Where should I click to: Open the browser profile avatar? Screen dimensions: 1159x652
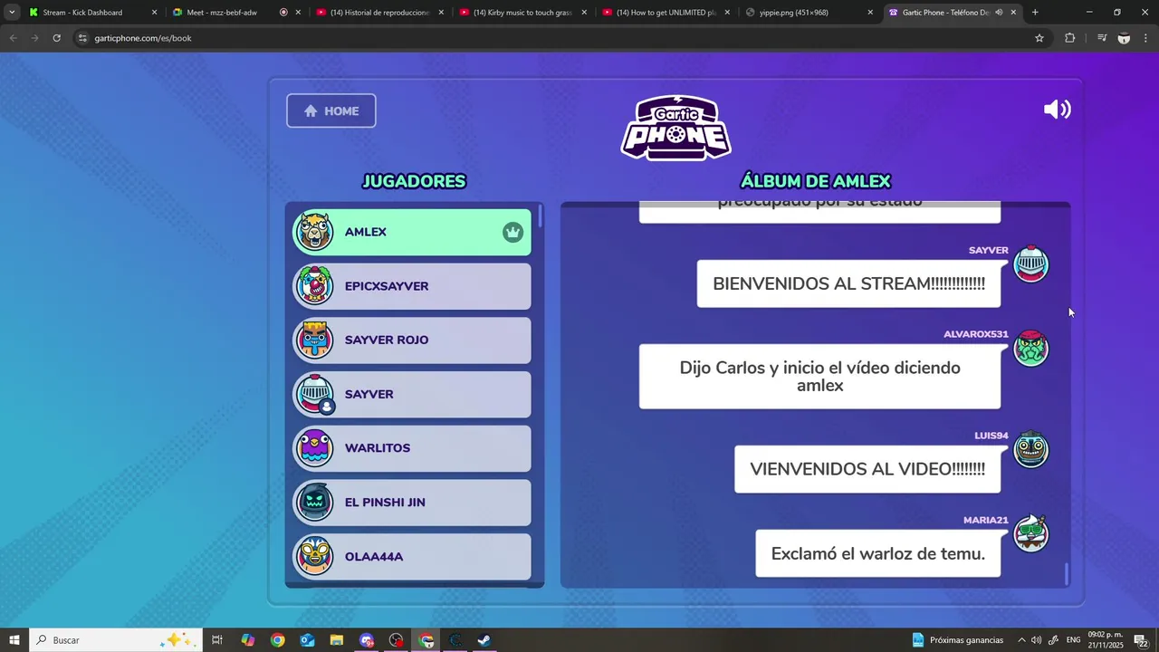pyautogui.click(x=1124, y=38)
